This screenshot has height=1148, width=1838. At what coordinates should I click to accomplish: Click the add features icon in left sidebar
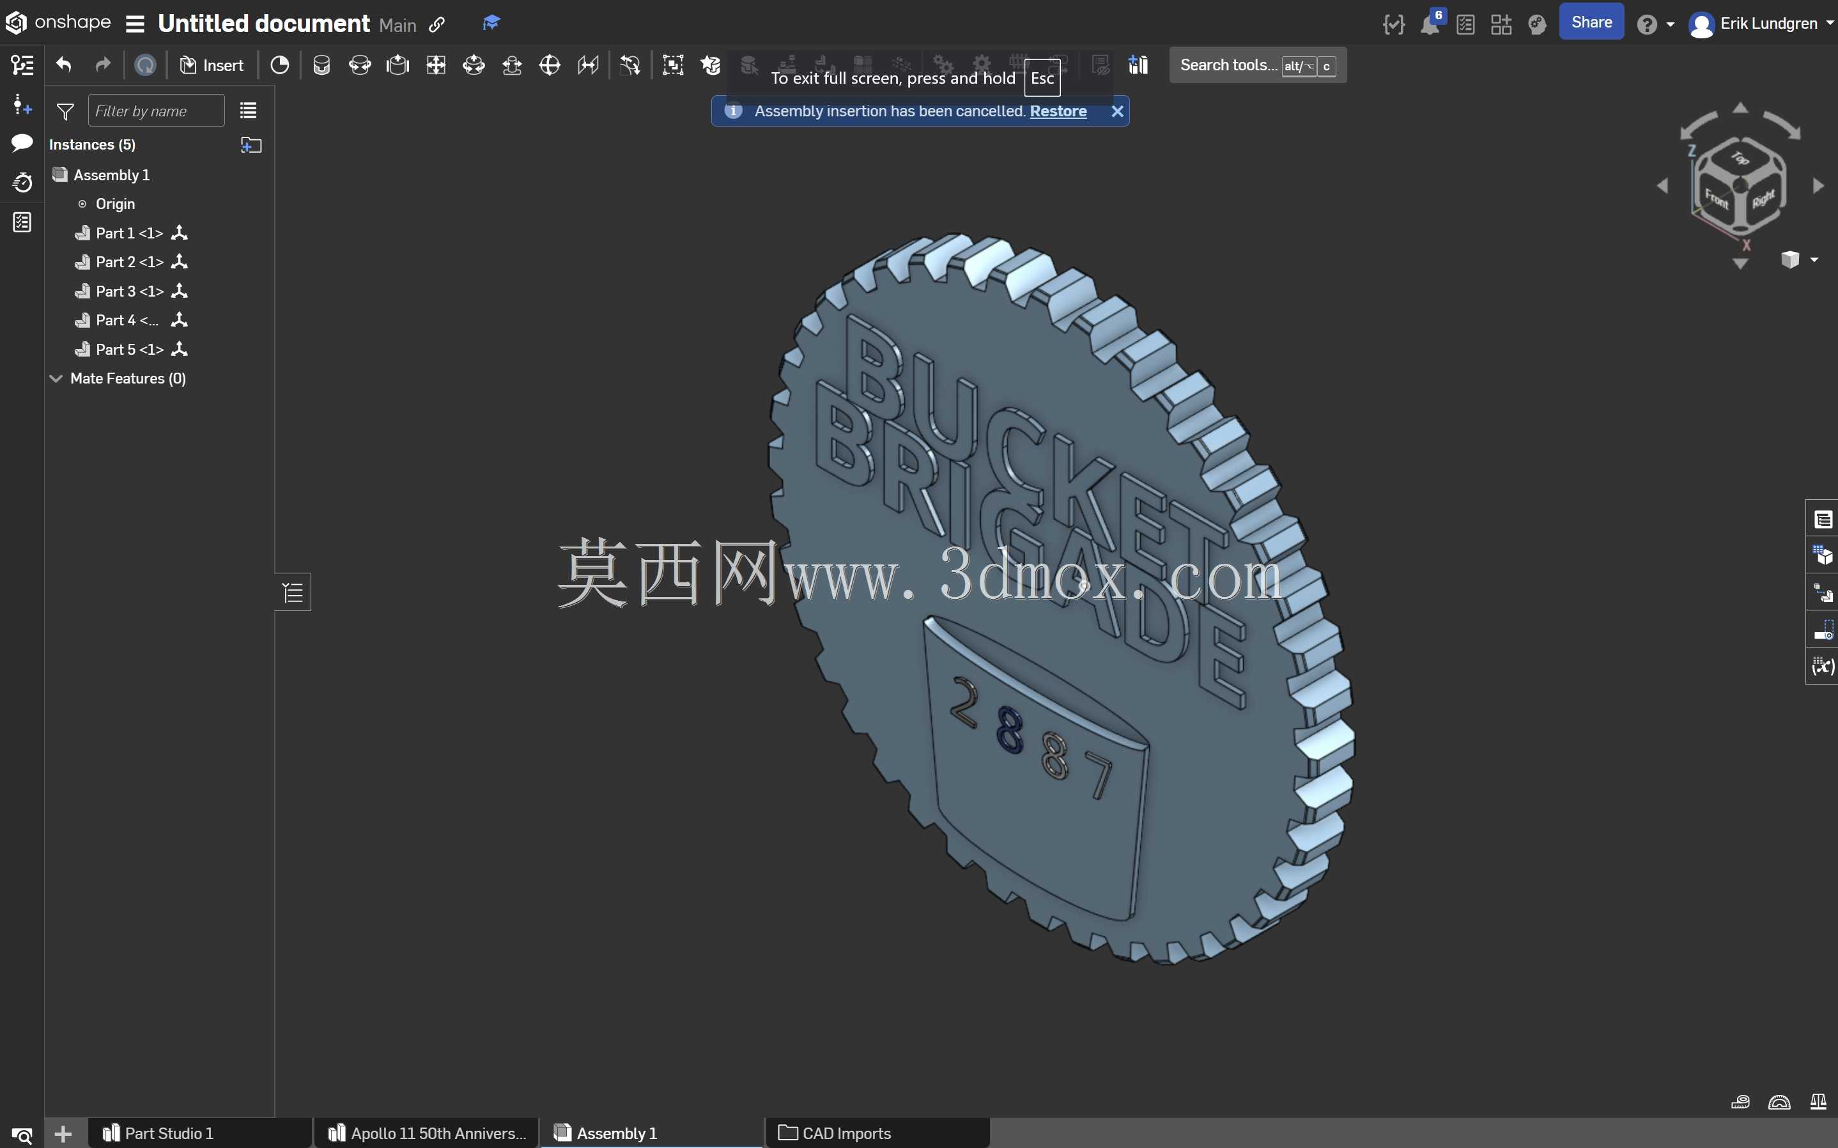(22, 105)
